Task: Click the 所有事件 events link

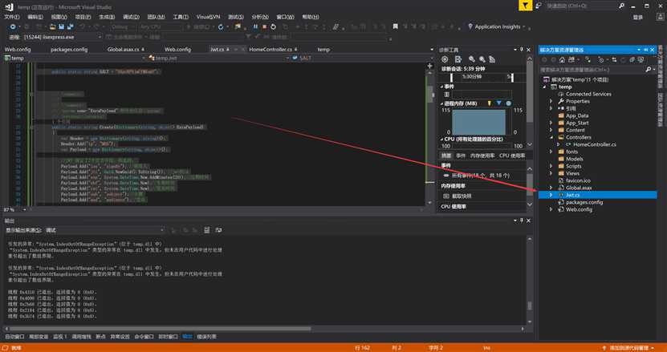Action: click(480, 175)
